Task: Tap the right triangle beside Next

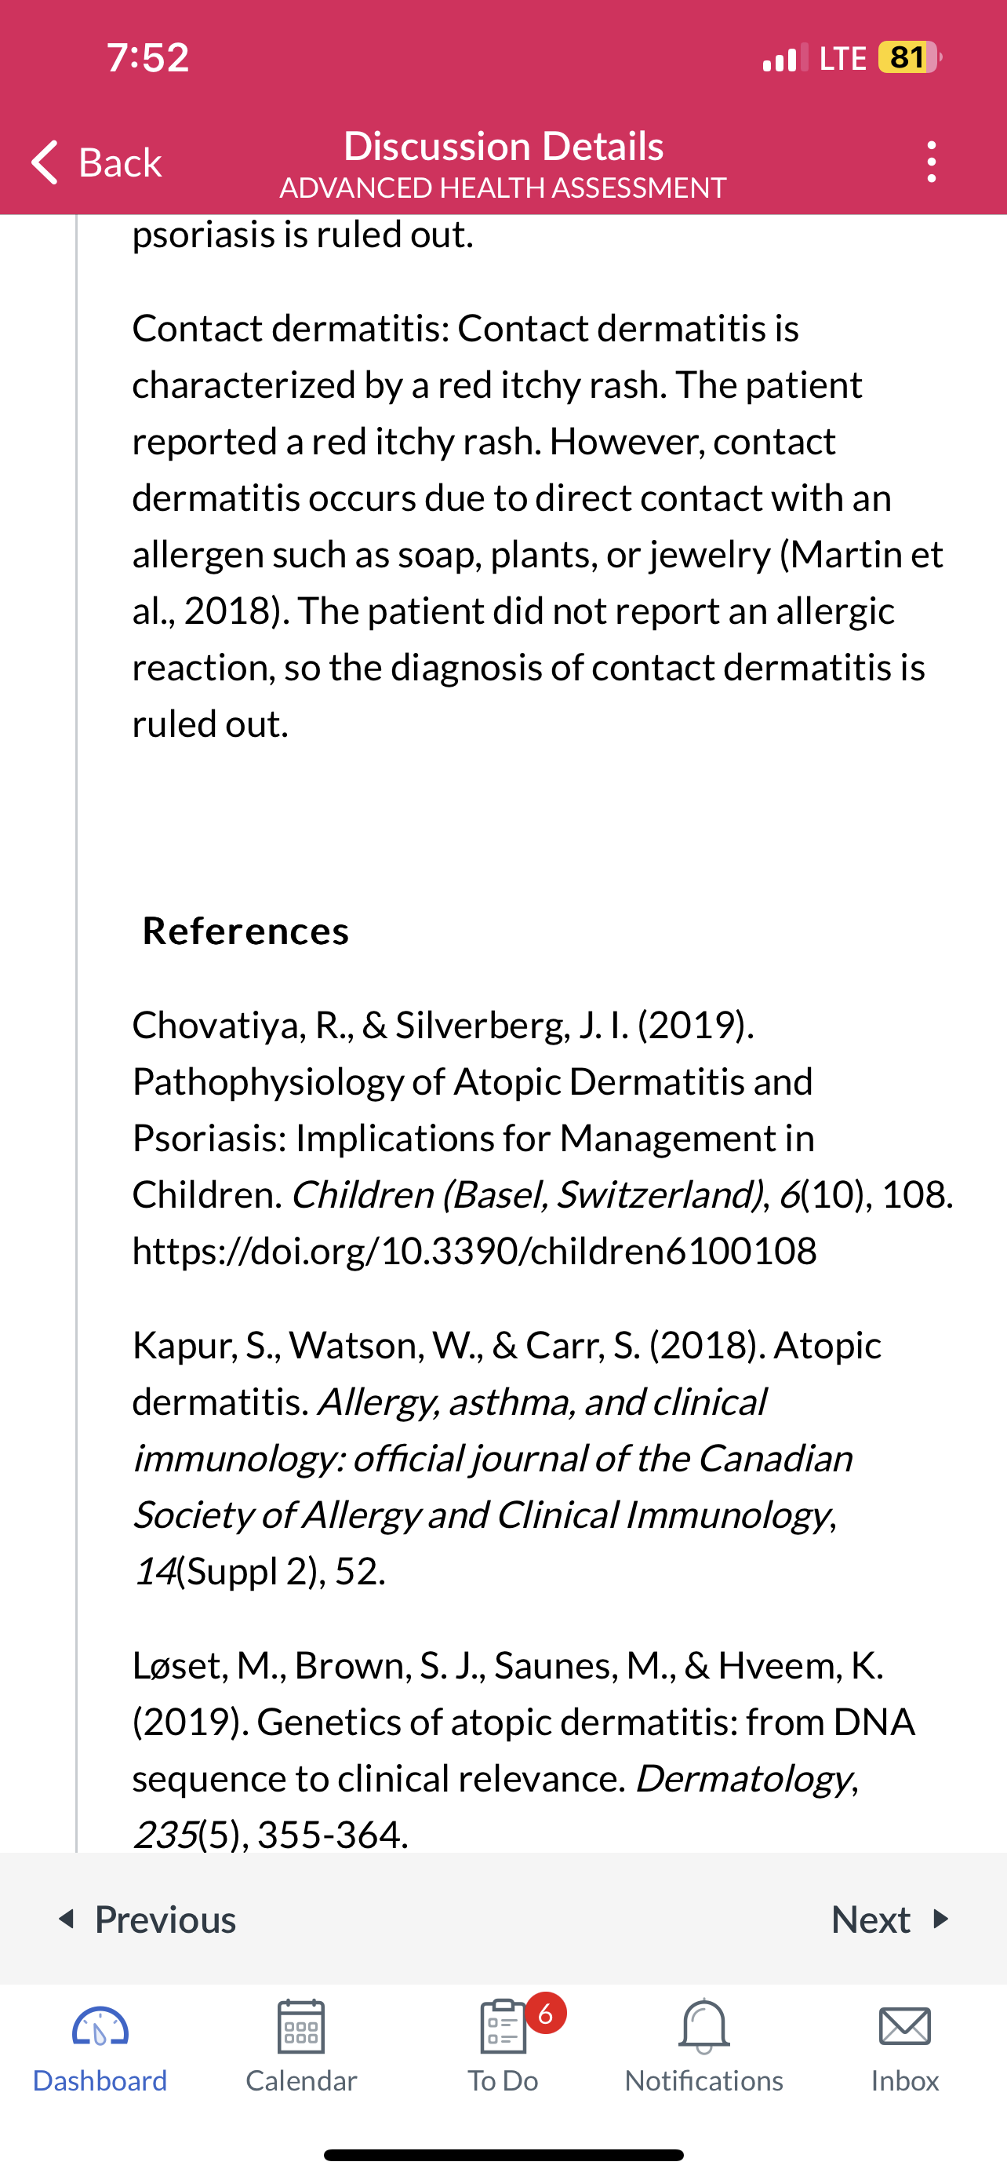Action: [940, 1919]
